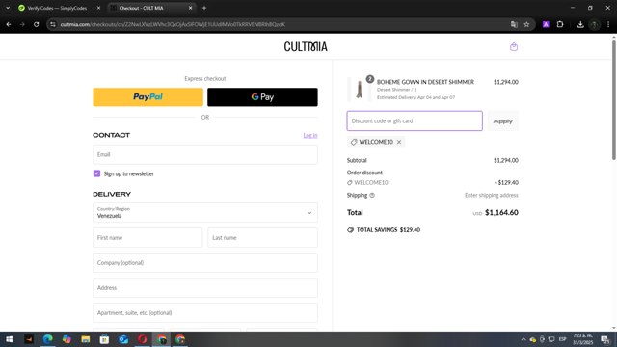This screenshot has width=617, height=347.
Task: Go back to previous page
Action: click(x=9, y=24)
